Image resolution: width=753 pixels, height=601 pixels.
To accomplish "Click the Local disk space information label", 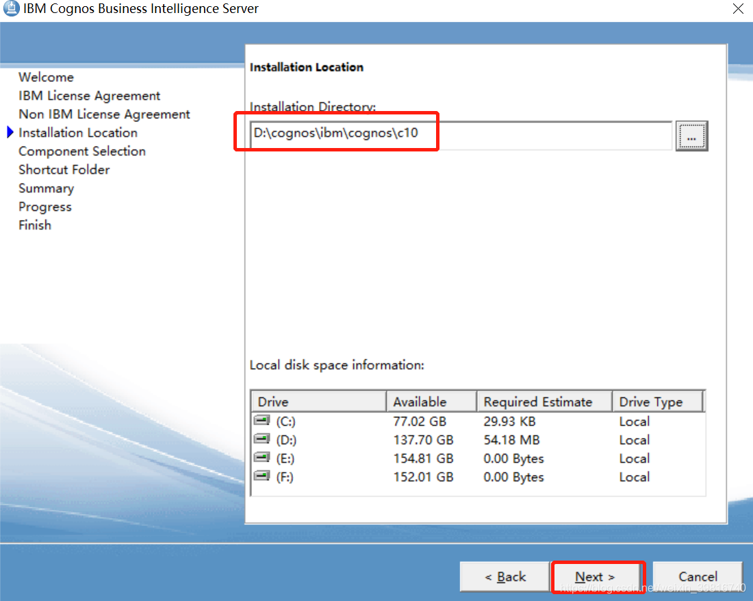I will click(337, 365).
